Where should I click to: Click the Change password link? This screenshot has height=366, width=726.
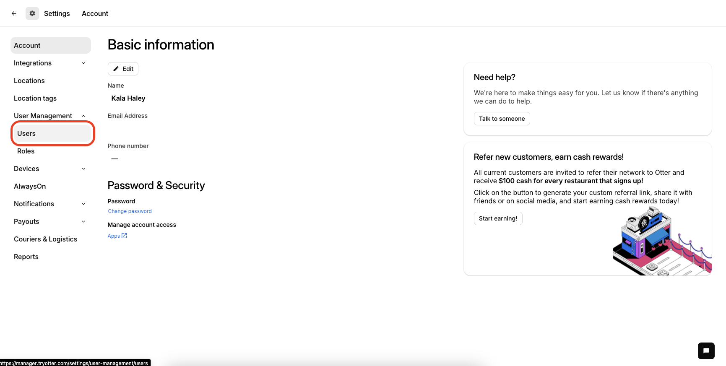pos(130,211)
